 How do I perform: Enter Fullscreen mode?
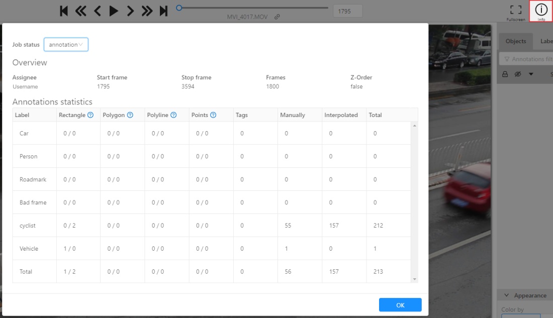[515, 10]
